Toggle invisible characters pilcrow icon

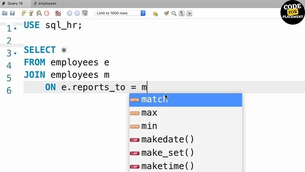click(182, 13)
